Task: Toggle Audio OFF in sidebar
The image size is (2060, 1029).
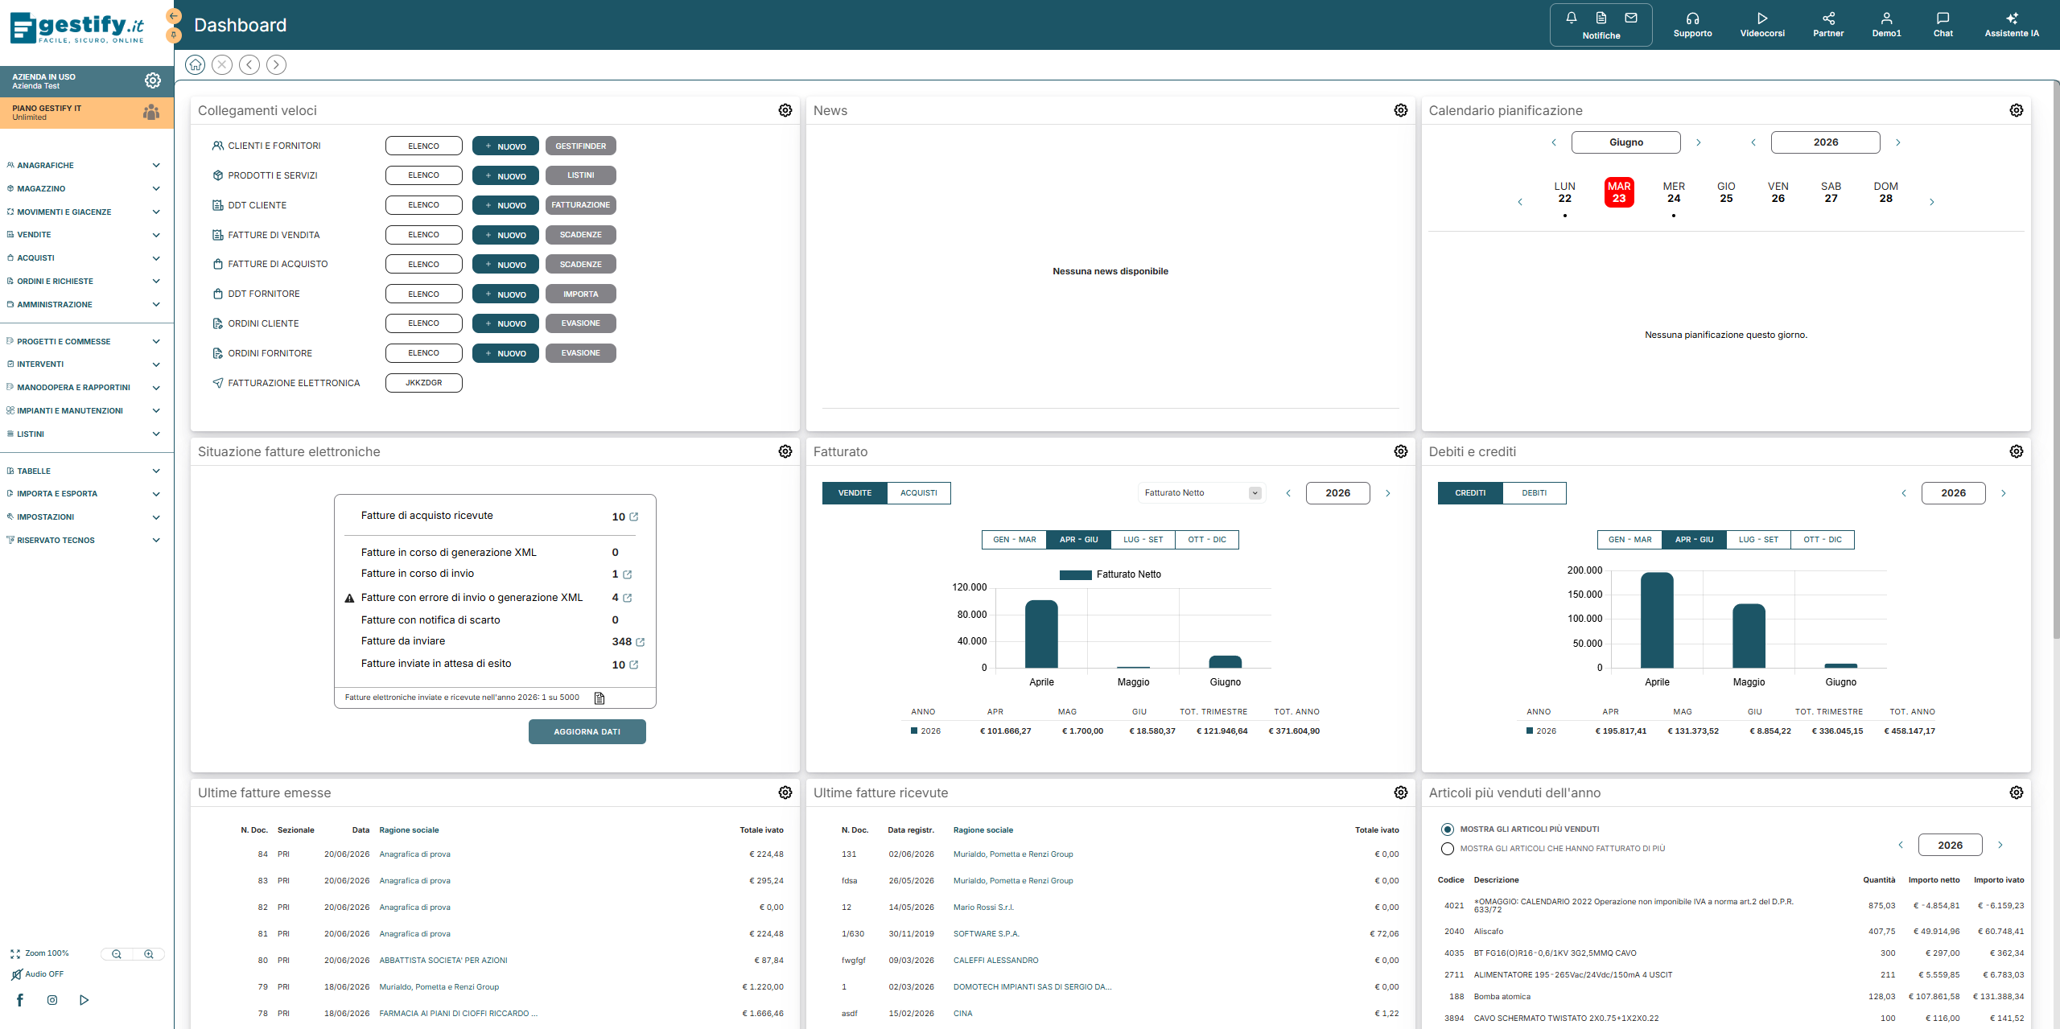Action: 37,974
